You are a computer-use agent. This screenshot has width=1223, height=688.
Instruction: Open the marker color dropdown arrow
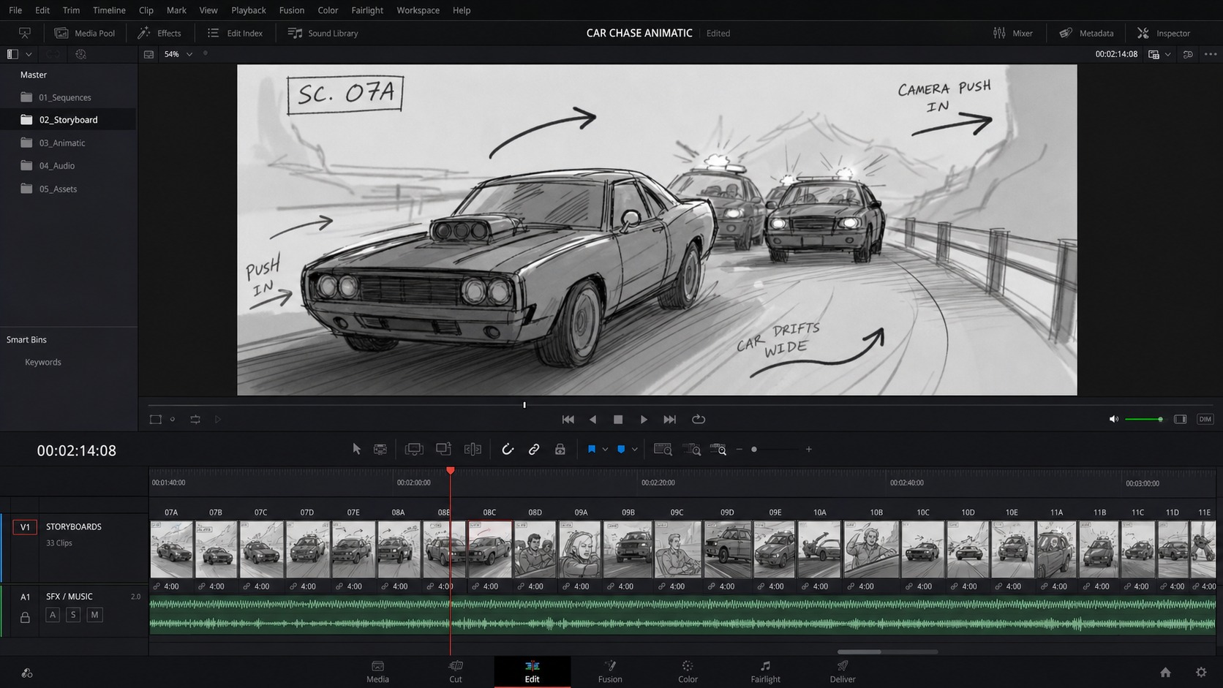pos(634,449)
